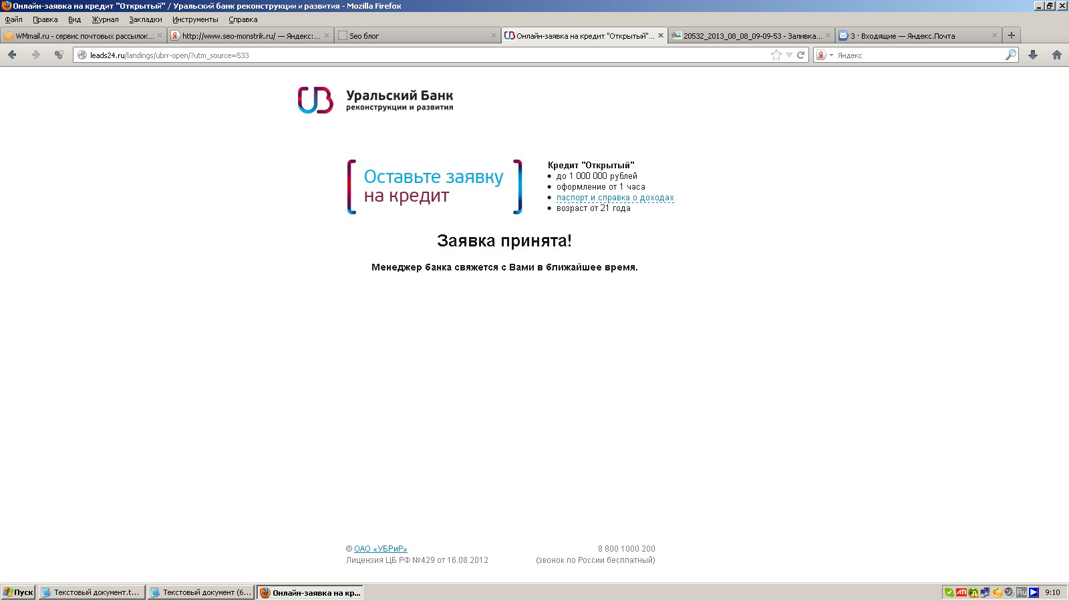Close the Онлайн-заявка на кредит tab

click(661, 35)
